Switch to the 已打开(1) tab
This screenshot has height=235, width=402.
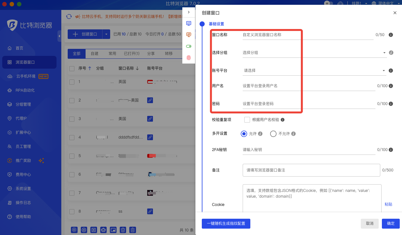[x=132, y=54]
